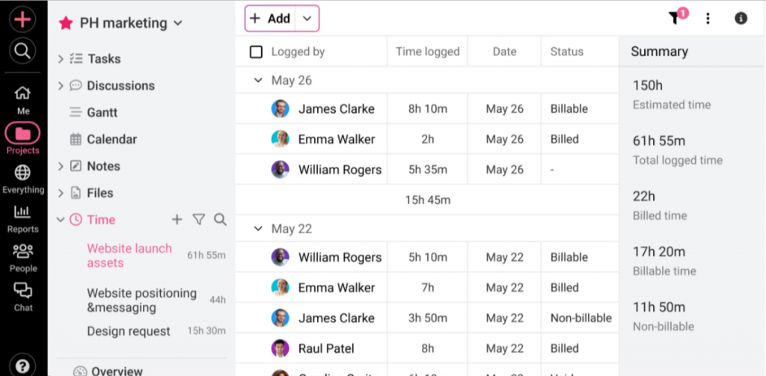766x376 pixels.
Task: Click the Time label in sidebar
Action: 101,220
